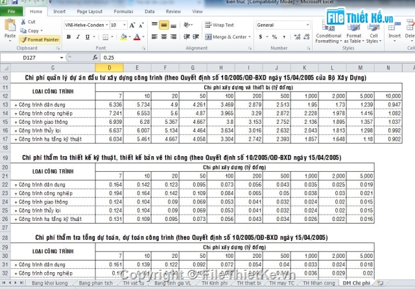Open Font dialog box launcher
The image size is (415, 289).
[144, 49]
